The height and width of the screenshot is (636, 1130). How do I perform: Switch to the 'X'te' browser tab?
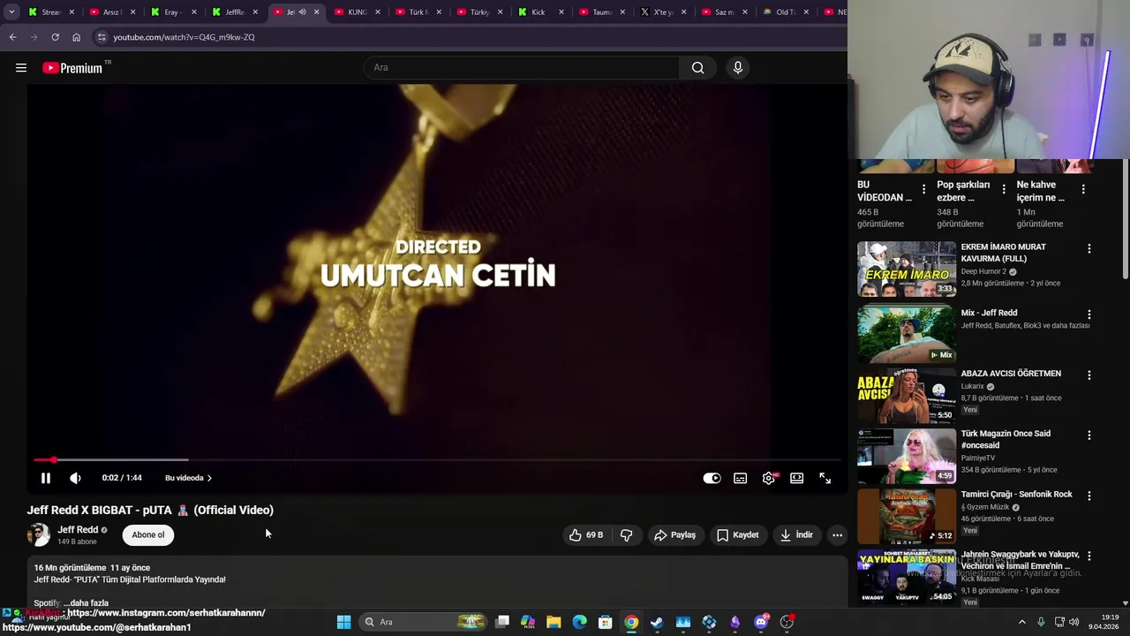point(660,12)
